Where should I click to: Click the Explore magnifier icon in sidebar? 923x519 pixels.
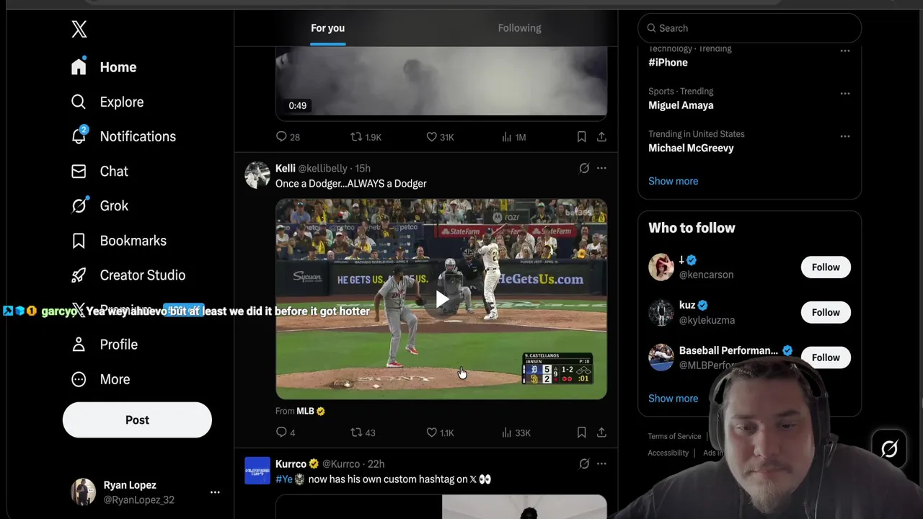pos(79,102)
